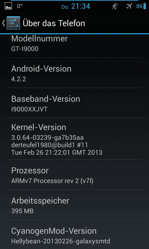Screen dimensions: 149x249
Task: Tap the muted sound icon in status bar
Action: point(115,6)
